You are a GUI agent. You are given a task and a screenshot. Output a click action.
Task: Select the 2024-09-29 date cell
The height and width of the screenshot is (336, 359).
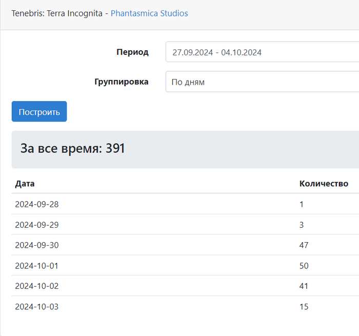point(37,225)
